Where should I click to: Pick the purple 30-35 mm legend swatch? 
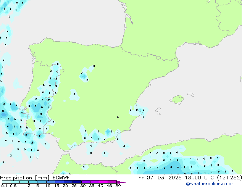pyautogui.click(x=86, y=182)
